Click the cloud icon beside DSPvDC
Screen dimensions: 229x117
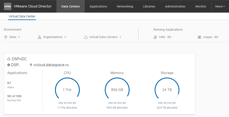coord(9,59)
